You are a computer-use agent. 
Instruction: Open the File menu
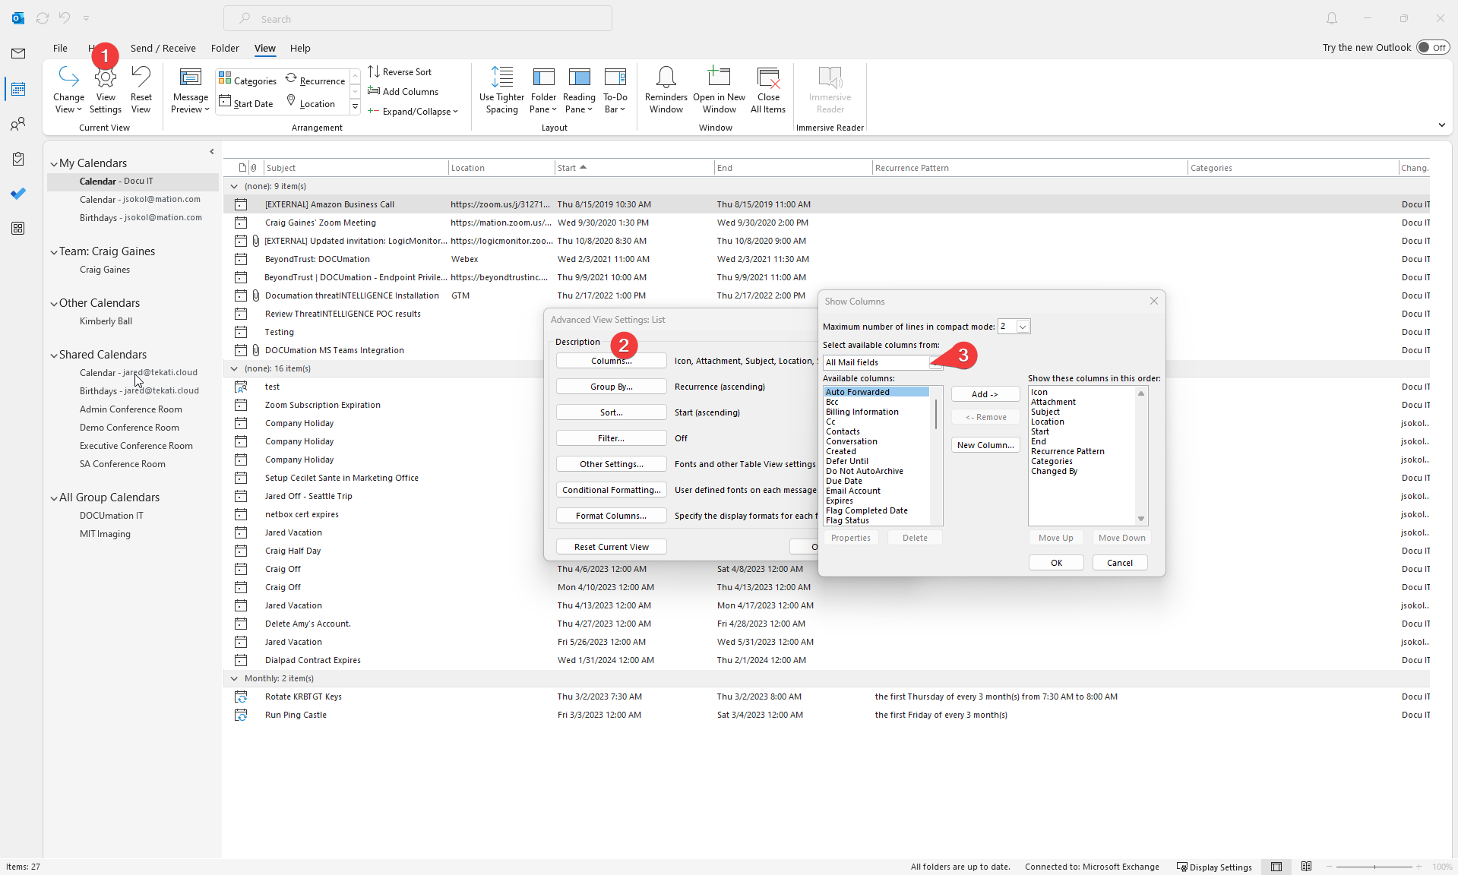(x=60, y=48)
